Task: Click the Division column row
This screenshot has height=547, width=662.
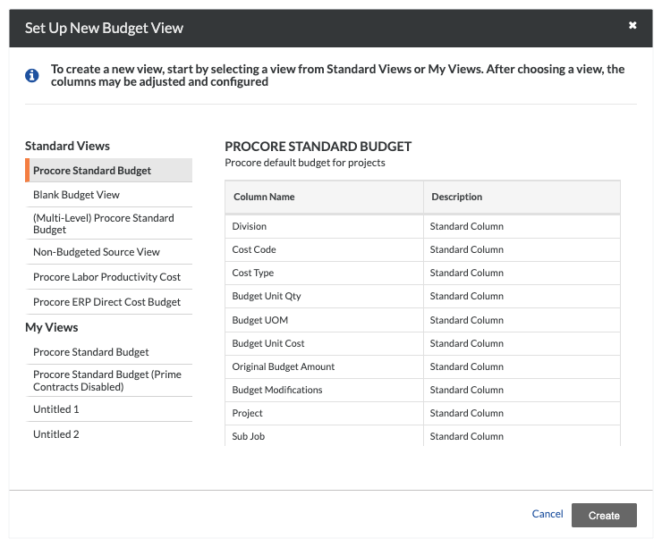Action: click(422, 226)
